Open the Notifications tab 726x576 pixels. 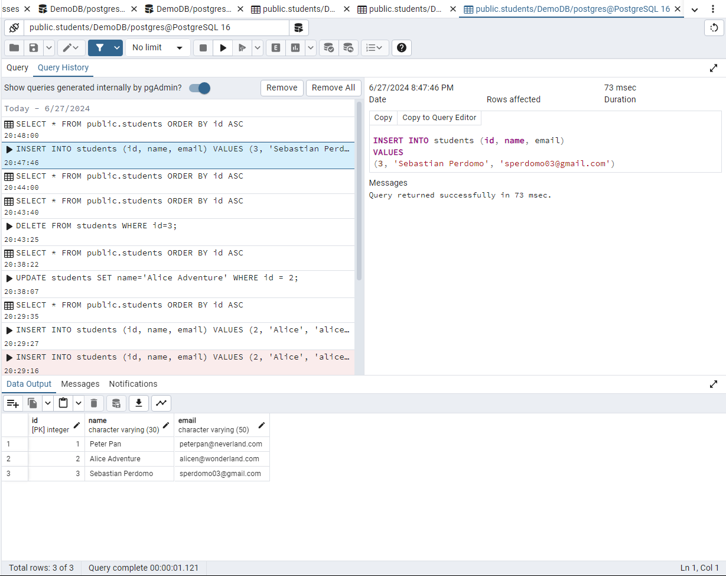tap(133, 384)
